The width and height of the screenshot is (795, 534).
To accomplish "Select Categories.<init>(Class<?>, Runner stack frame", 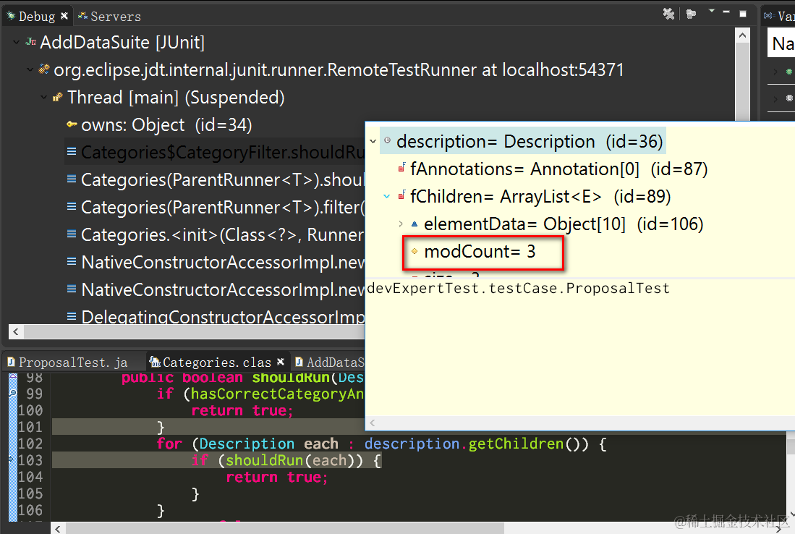I will click(x=223, y=234).
